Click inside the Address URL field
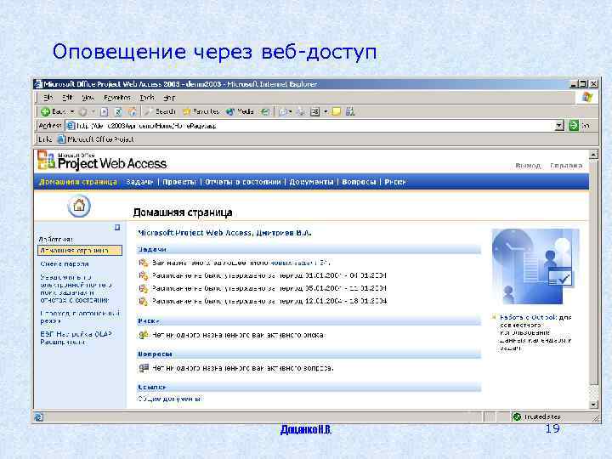 310,126
